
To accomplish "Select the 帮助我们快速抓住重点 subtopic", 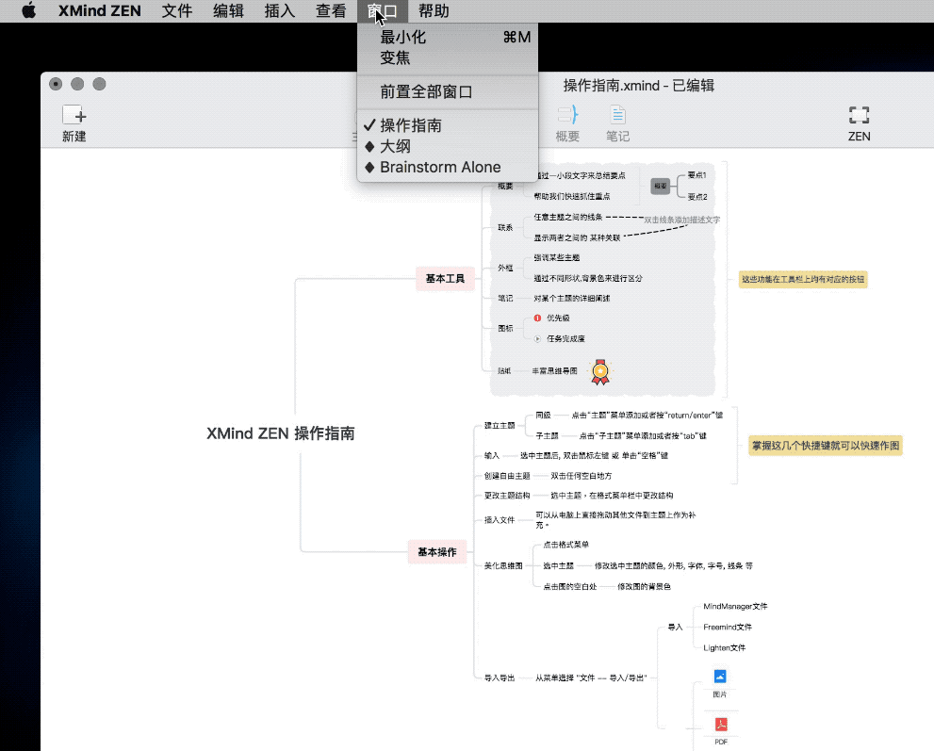I will [572, 196].
